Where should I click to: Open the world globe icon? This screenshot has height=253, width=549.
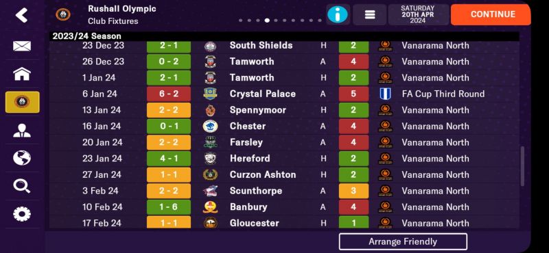(22, 158)
